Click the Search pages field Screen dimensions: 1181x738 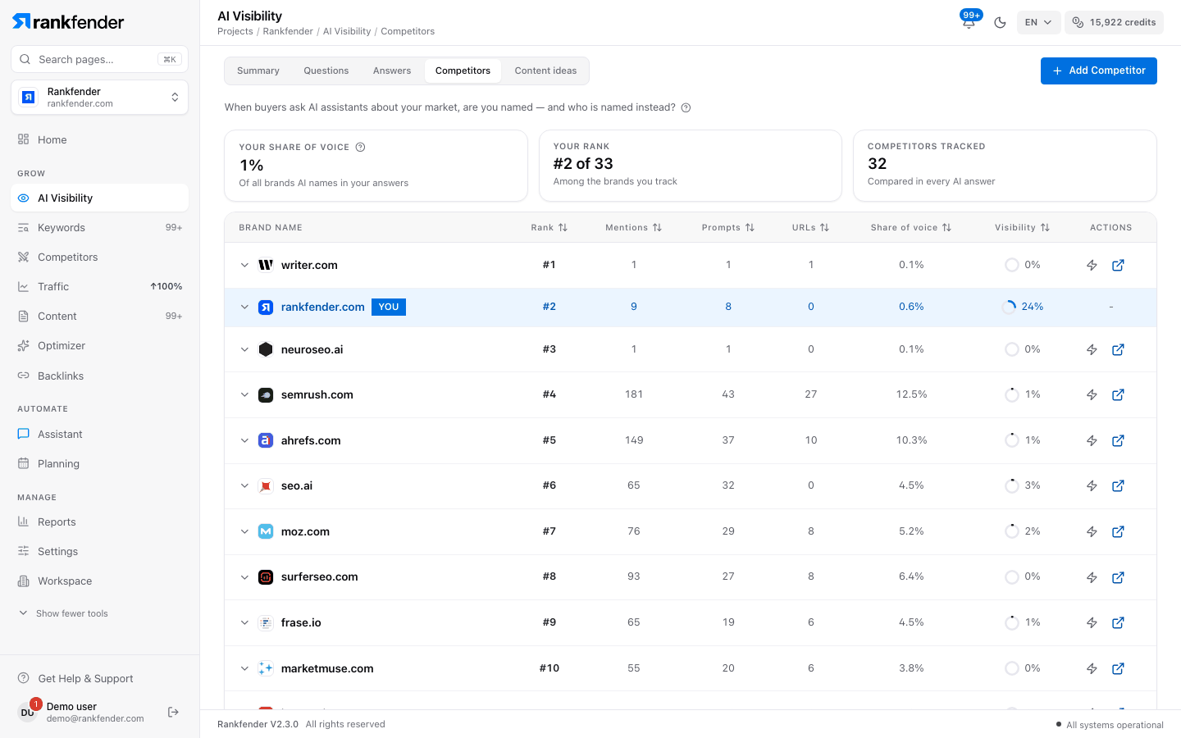[x=100, y=59]
